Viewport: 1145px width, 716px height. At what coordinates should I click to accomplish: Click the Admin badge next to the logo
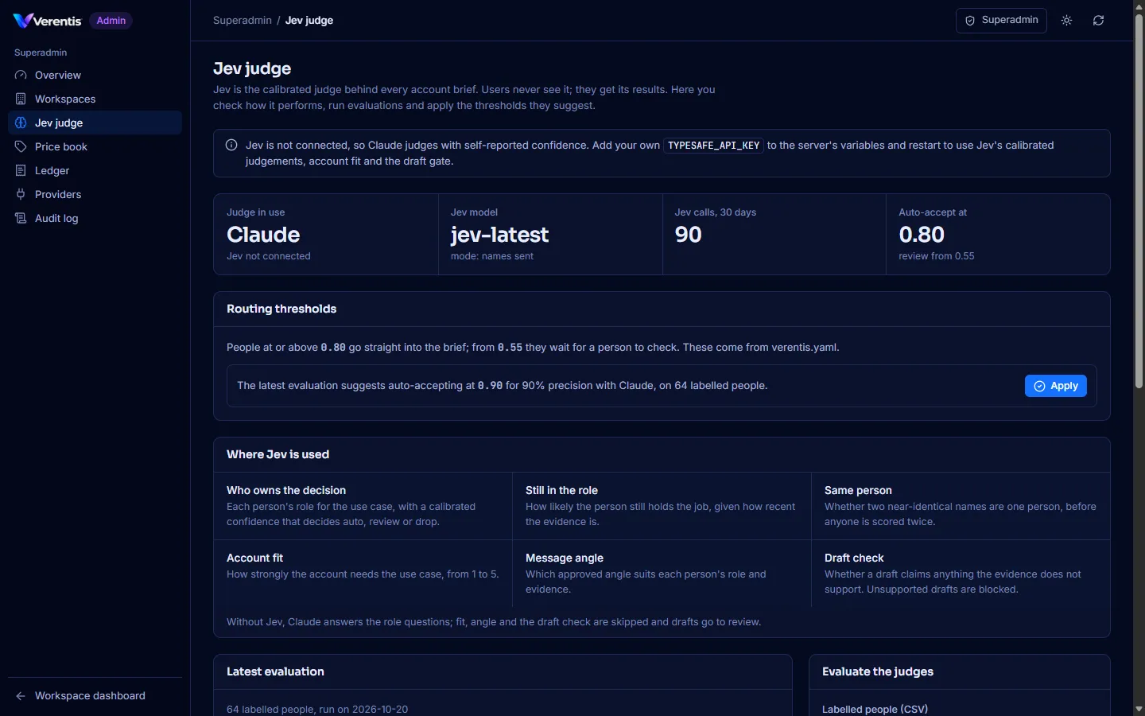click(x=111, y=21)
